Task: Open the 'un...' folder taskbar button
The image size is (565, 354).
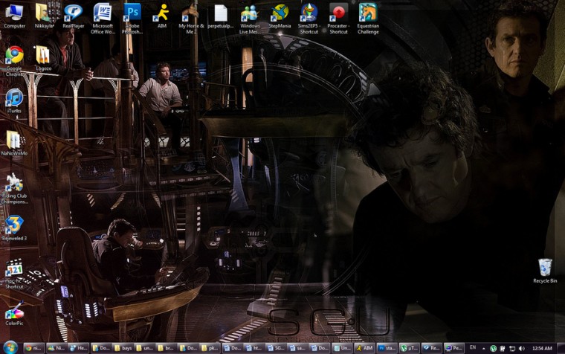Action: click(145, 348)
